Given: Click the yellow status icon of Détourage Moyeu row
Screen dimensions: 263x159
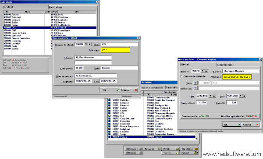Looking at the screenshot, I should tap(110, 116).
